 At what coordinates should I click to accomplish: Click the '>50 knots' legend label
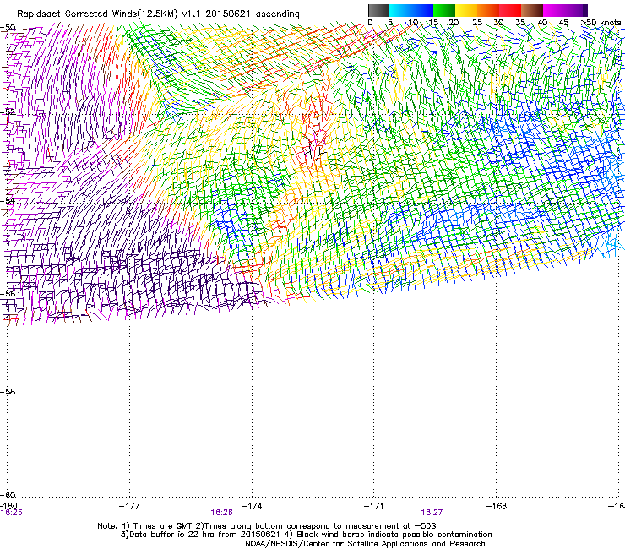(601, 23)
